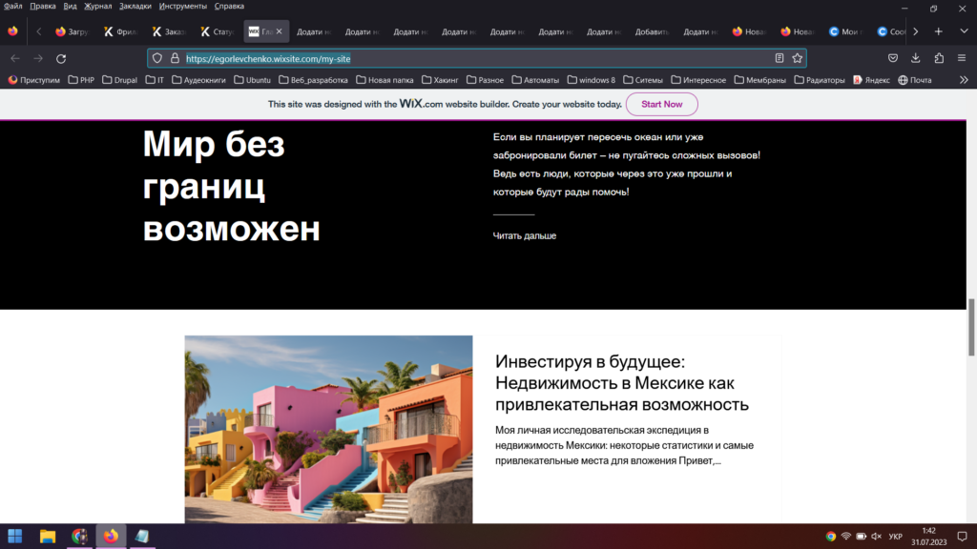Expand the Ubuntu bookmarks folder
Screen dimensions: 977x549
252,80
